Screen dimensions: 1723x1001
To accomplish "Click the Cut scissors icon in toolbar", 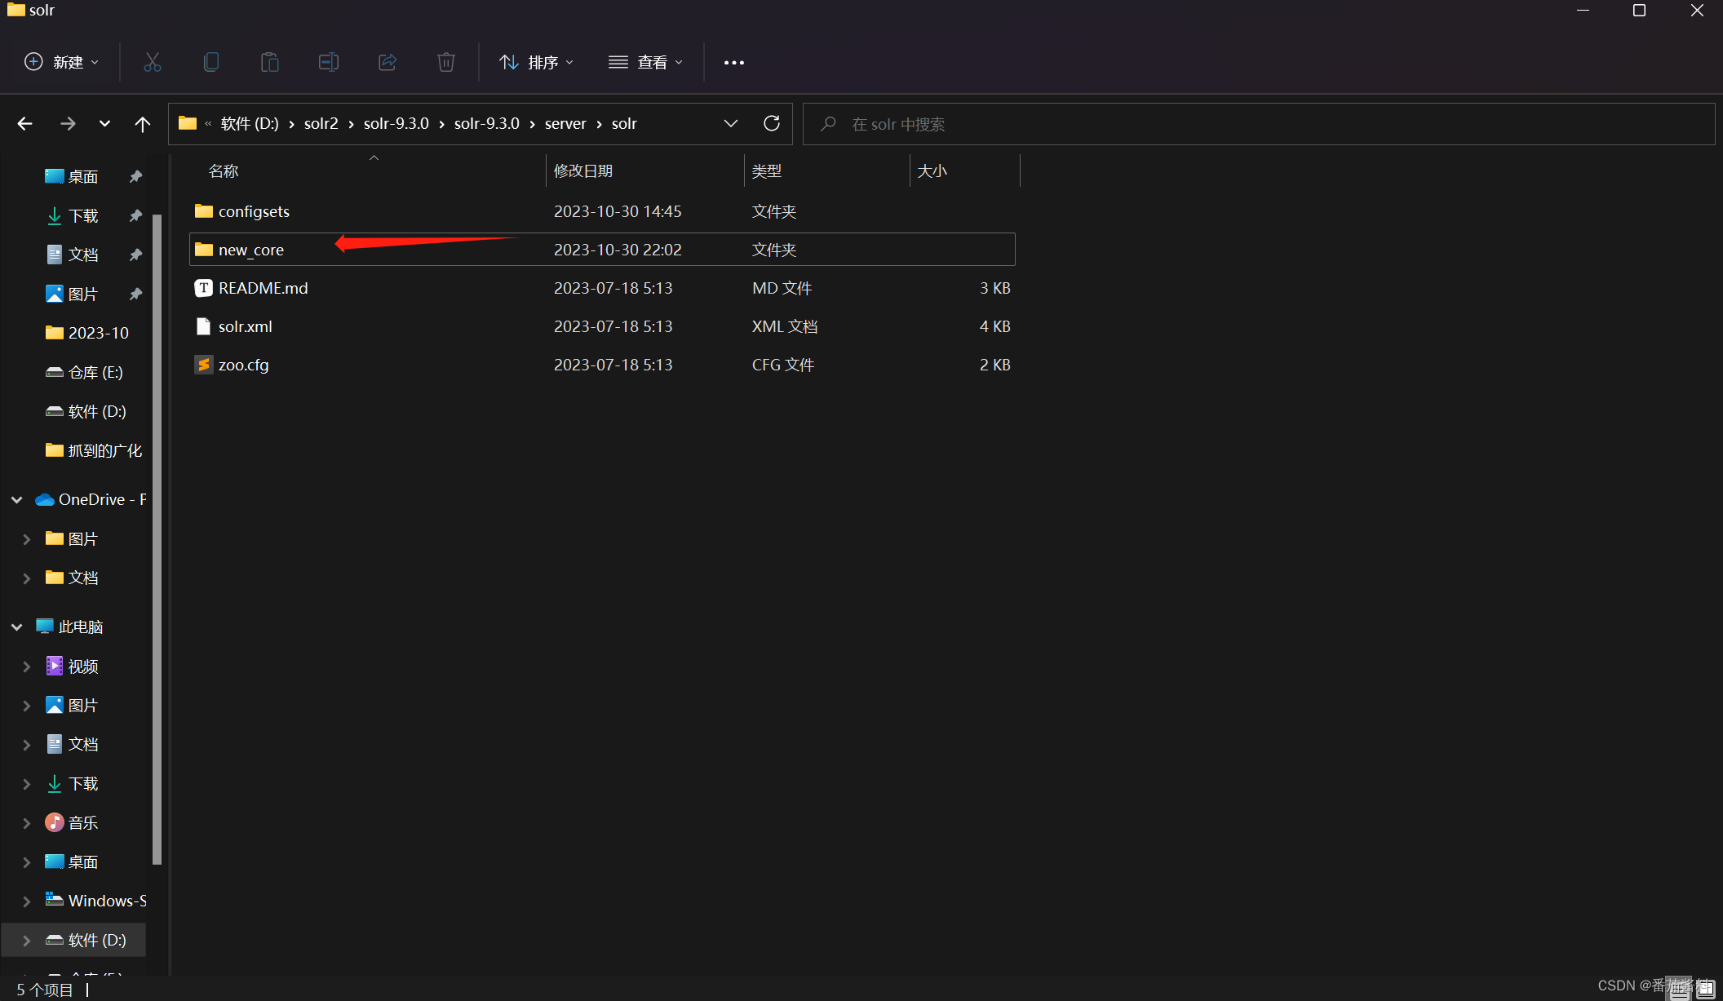I will [153, 62].
